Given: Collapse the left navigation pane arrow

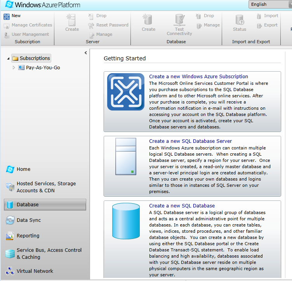Looking at the screenshot, I should (x=86, y=53).
